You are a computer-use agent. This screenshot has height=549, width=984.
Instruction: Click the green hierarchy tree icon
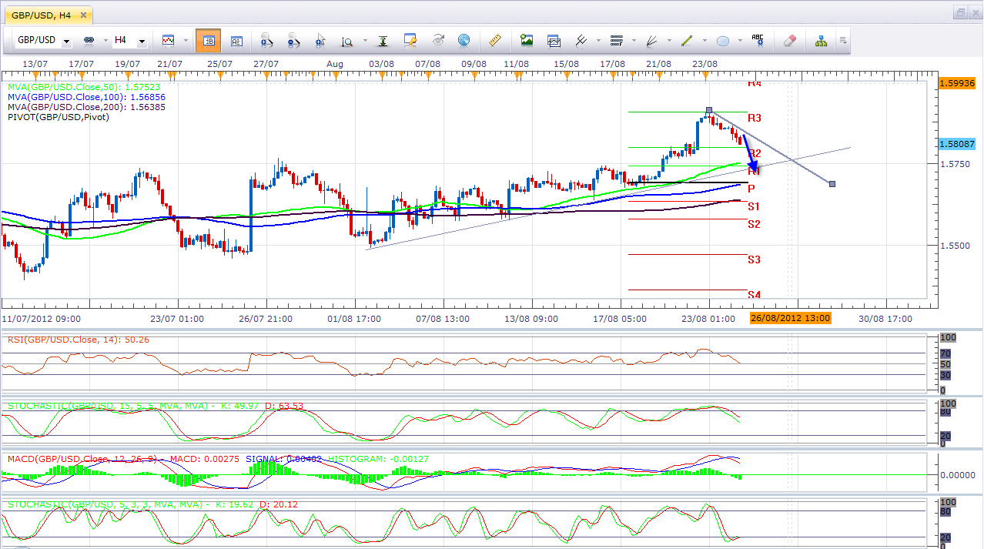822,40
